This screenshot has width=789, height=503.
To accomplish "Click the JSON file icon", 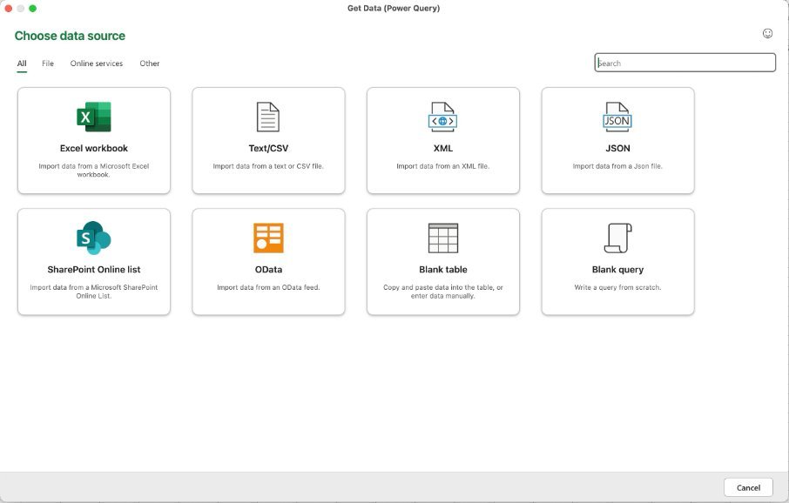I will pos(617,117).
